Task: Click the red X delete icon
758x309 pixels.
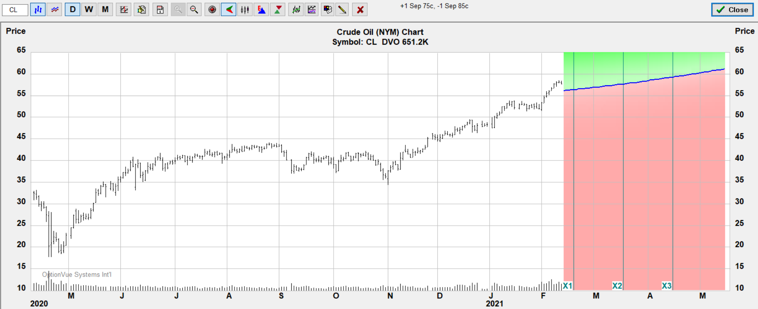Action: coord(360,9)
